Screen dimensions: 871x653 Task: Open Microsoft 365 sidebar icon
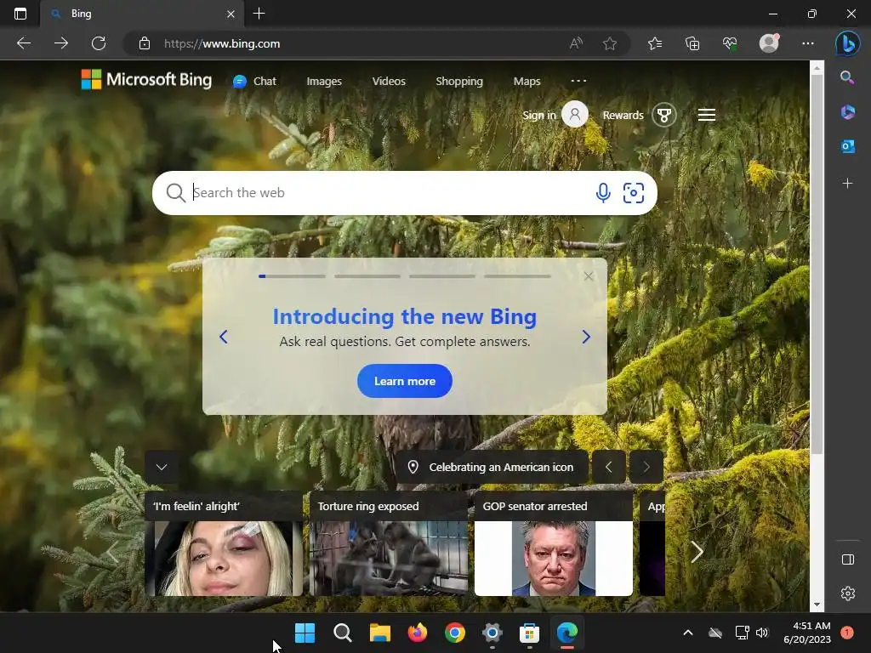[x=848, y=112]
